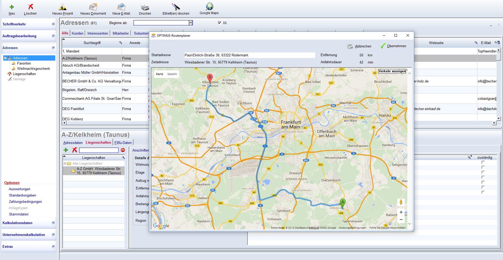Click the Optionen heading link
The image size is (503, 260).
pos(12,183)
